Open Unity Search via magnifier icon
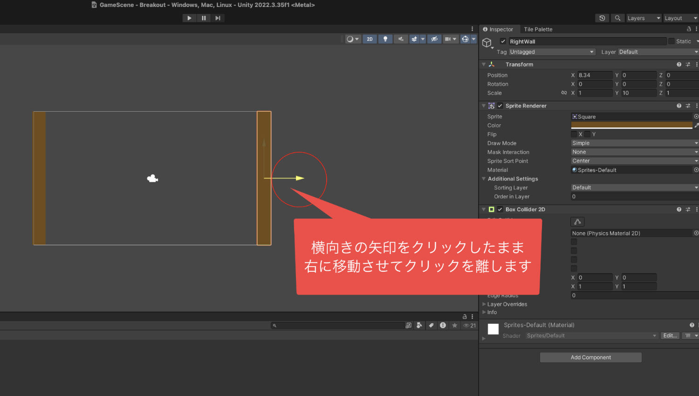699x396 pixels. tap(617, 18)
